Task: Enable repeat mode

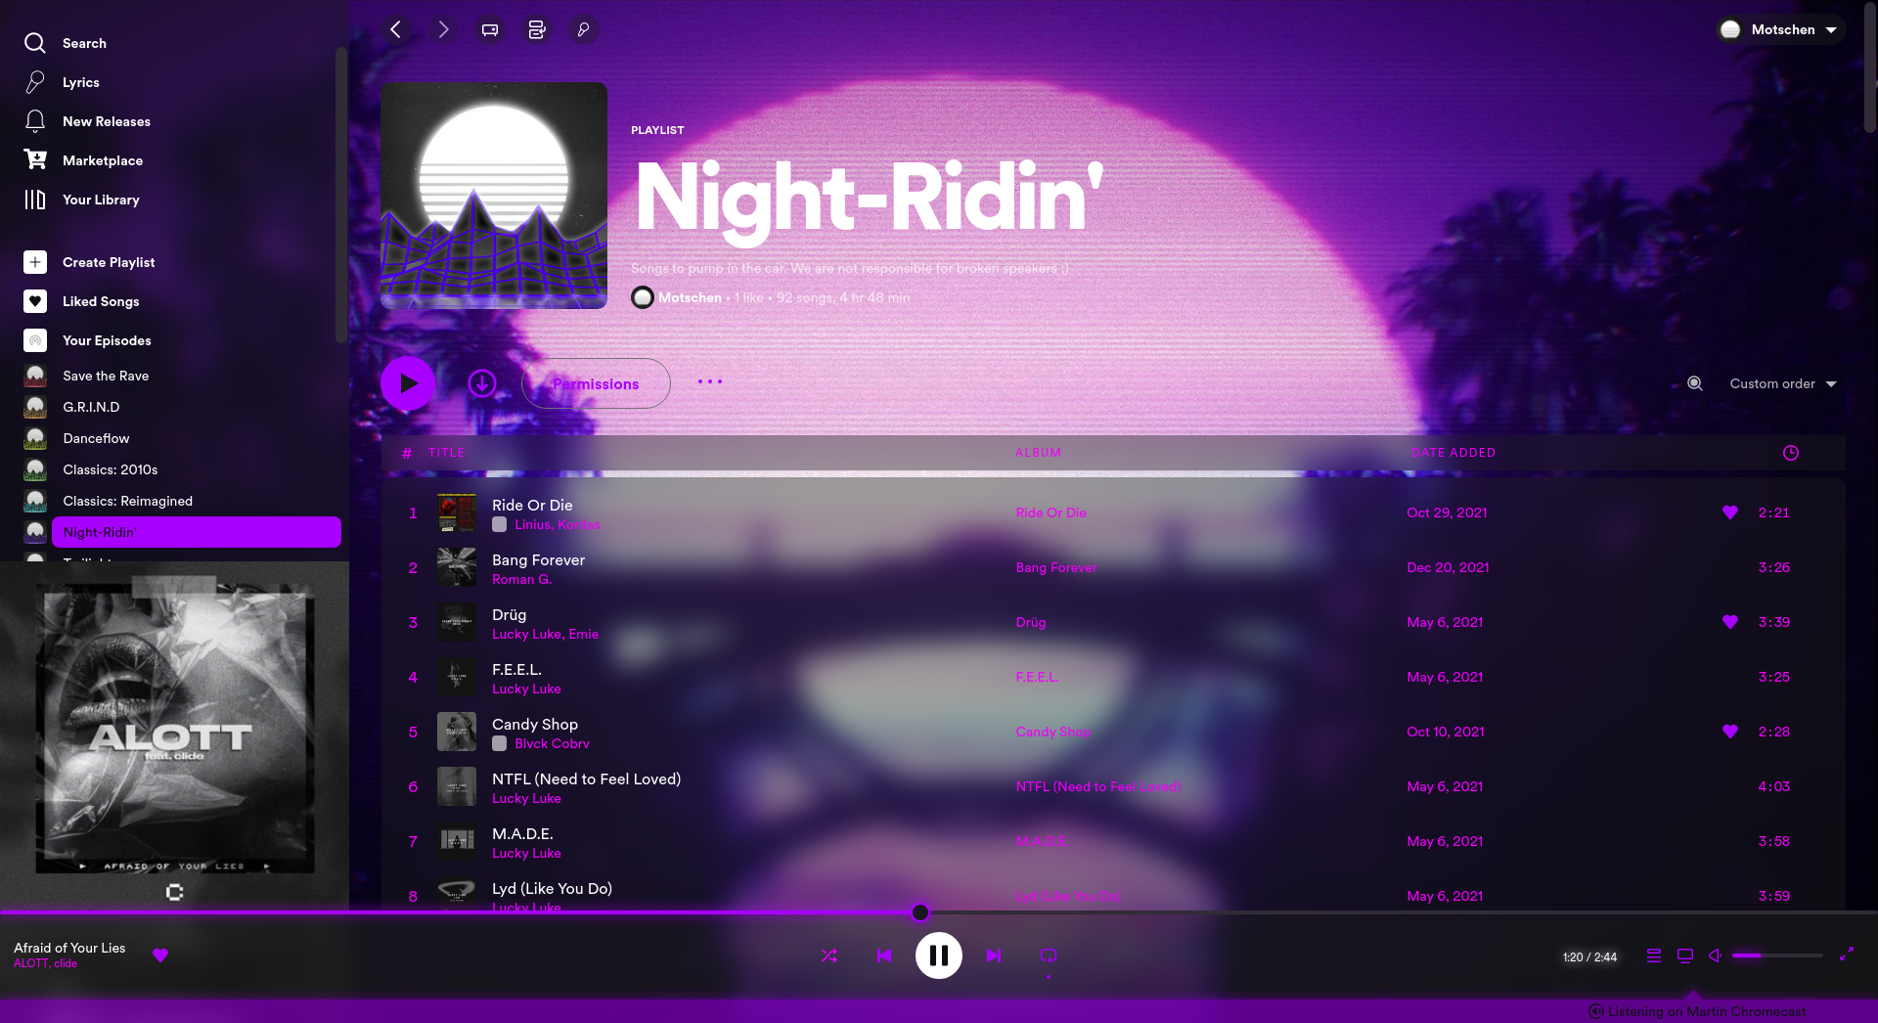Action: (1048, 956)
